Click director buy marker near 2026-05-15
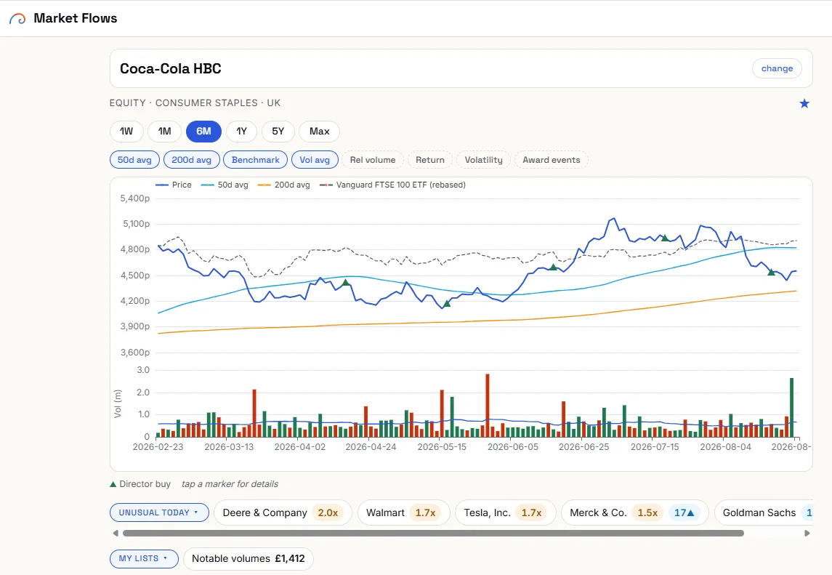 tap(447, 303)
